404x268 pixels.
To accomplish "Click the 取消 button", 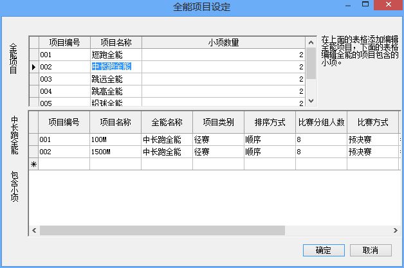I will point(371,250).
